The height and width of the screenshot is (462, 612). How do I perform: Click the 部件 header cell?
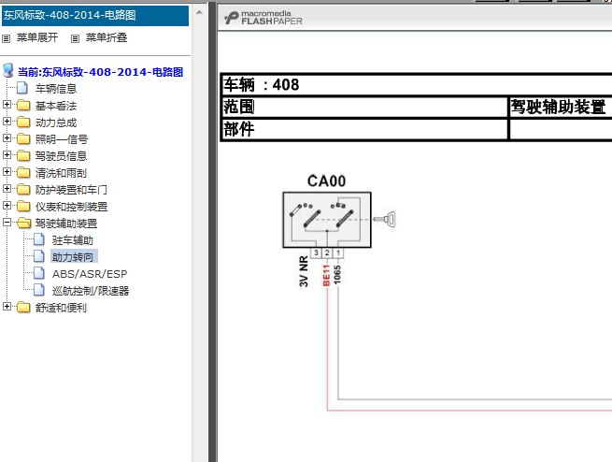click(364, 129)
